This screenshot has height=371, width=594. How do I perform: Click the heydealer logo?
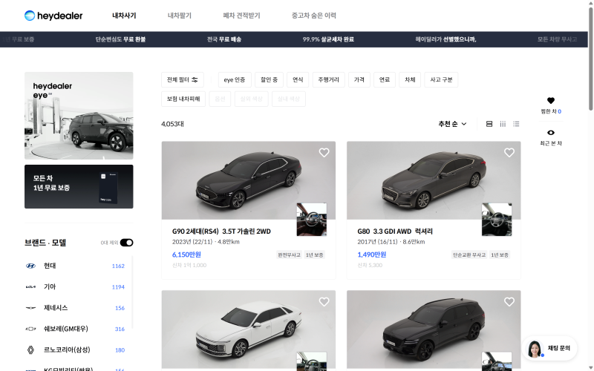[x=53, y=16]
